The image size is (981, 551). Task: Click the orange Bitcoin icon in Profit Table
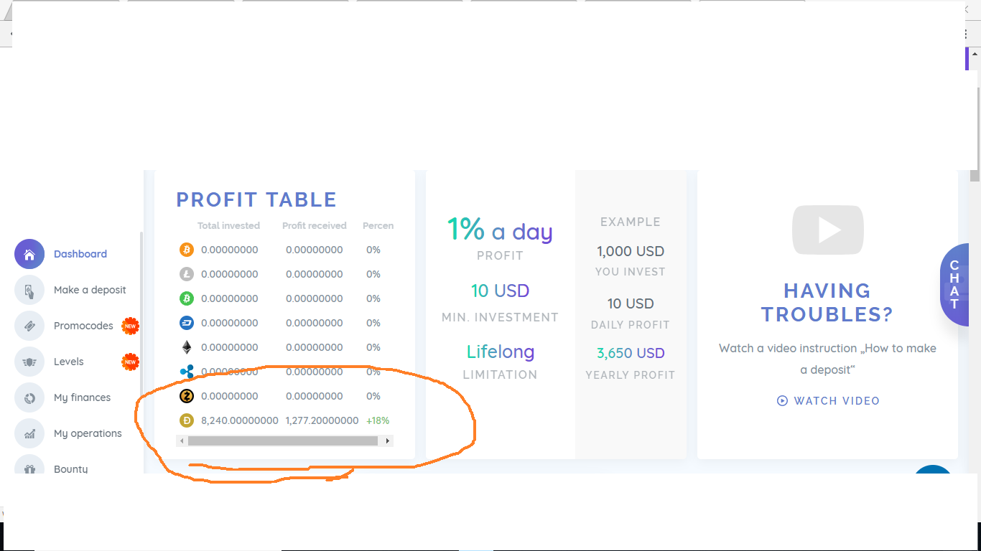pos(187,250)
